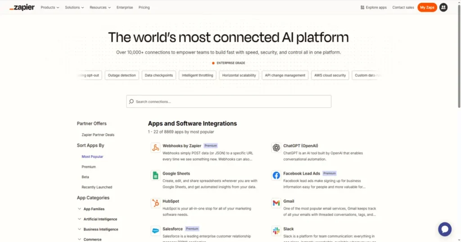Screen dimensions: 461x242
Task: Open the Webhooks by Zapier title
Action: pos(182,146)
